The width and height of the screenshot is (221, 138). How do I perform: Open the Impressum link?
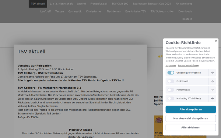[x=171, y=66]
